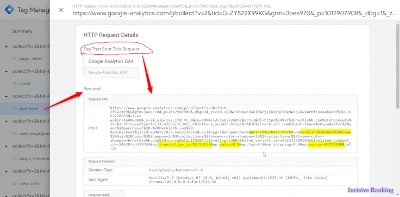Collapse the collect request above user_engagement
400x197 pixels.
(6, 122)
